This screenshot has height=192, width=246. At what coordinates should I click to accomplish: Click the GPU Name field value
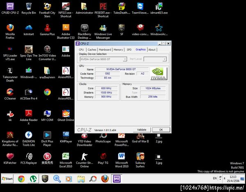pyautogui.click(x=121, y=69)
